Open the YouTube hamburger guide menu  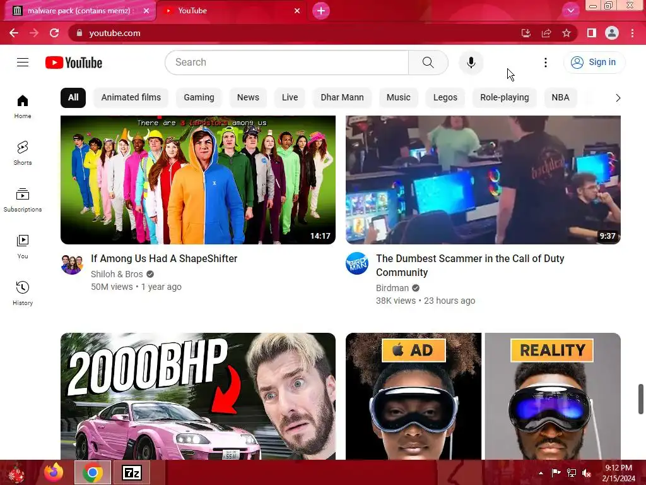click(23, 63)
